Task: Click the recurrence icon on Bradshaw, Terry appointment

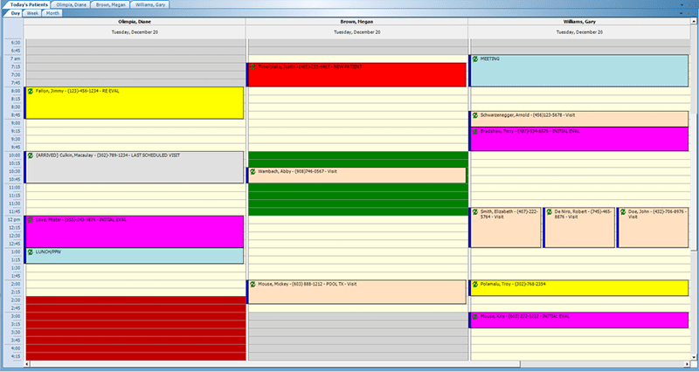Action: coord(475,132)
